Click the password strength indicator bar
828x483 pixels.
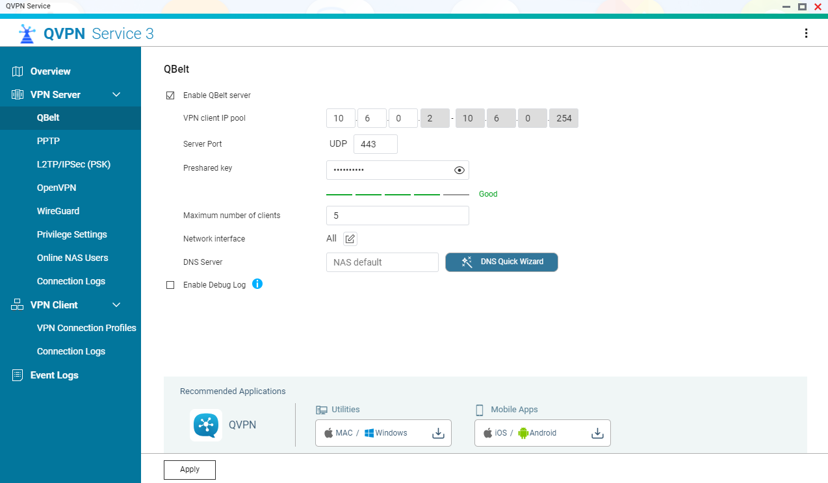point(397,194)
